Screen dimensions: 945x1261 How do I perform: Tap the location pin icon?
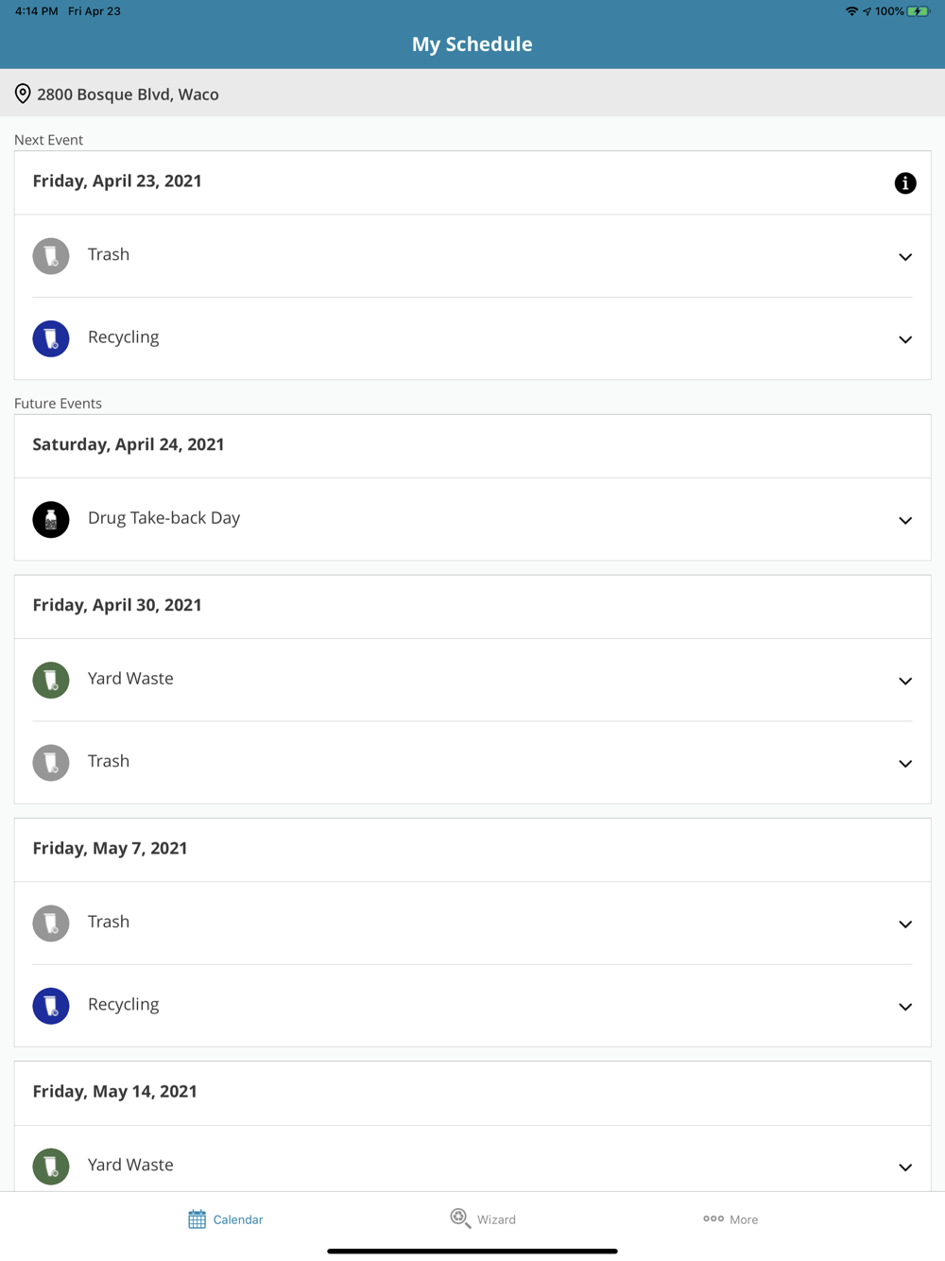tap(23, 94)
